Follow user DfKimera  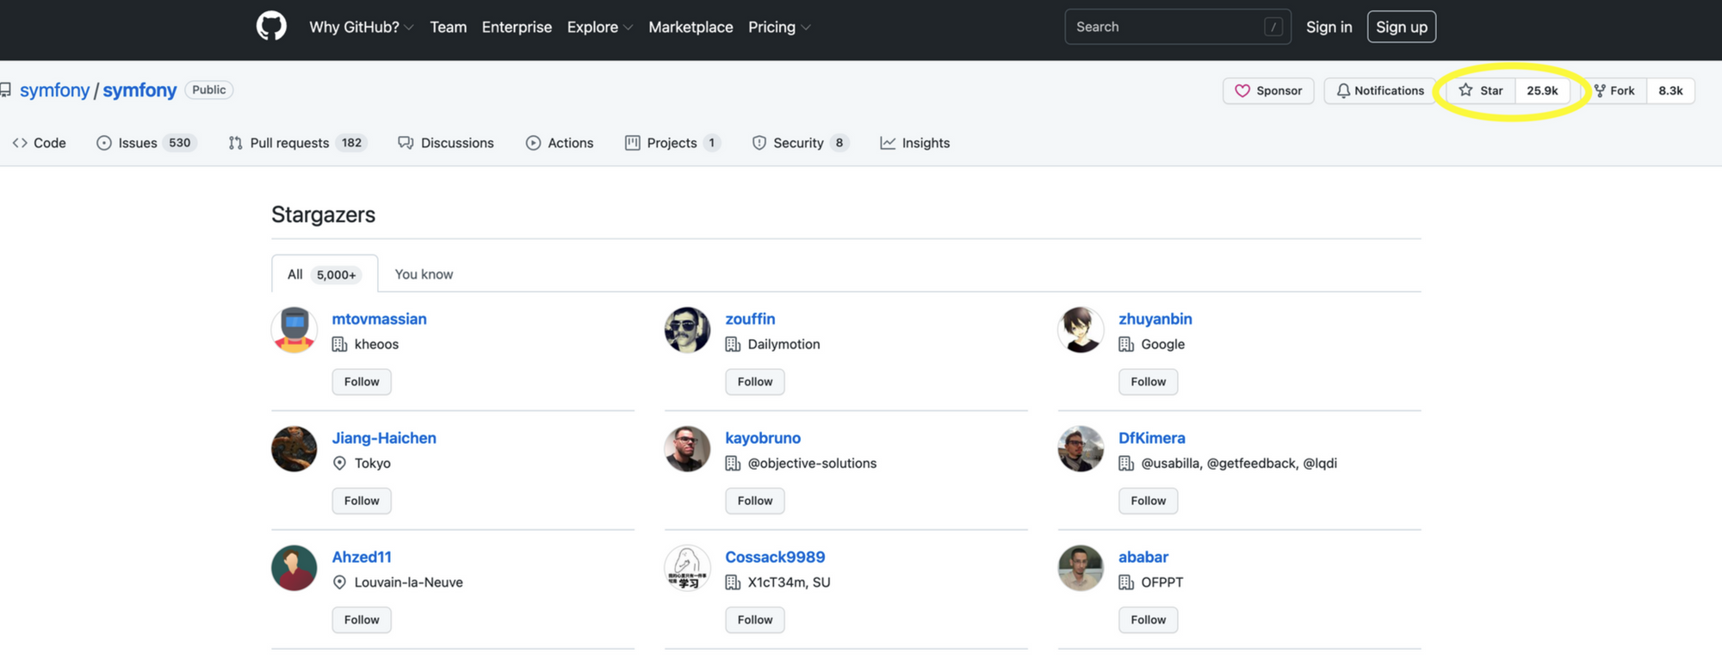click(x=1149, y=501)
